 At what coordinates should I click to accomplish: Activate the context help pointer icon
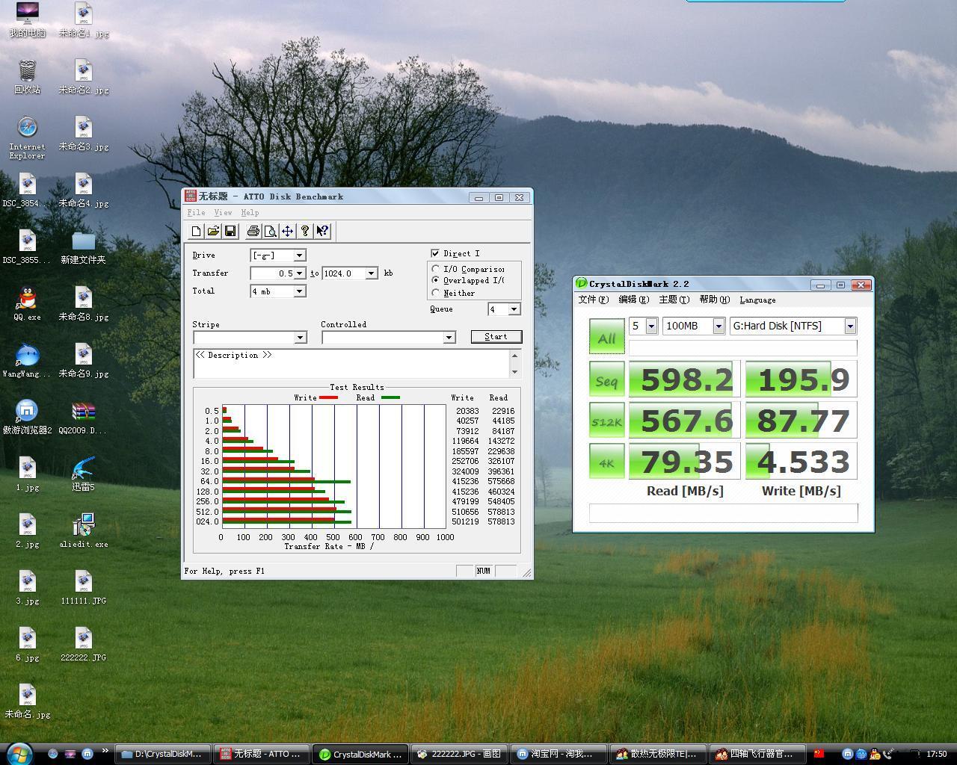322,232
